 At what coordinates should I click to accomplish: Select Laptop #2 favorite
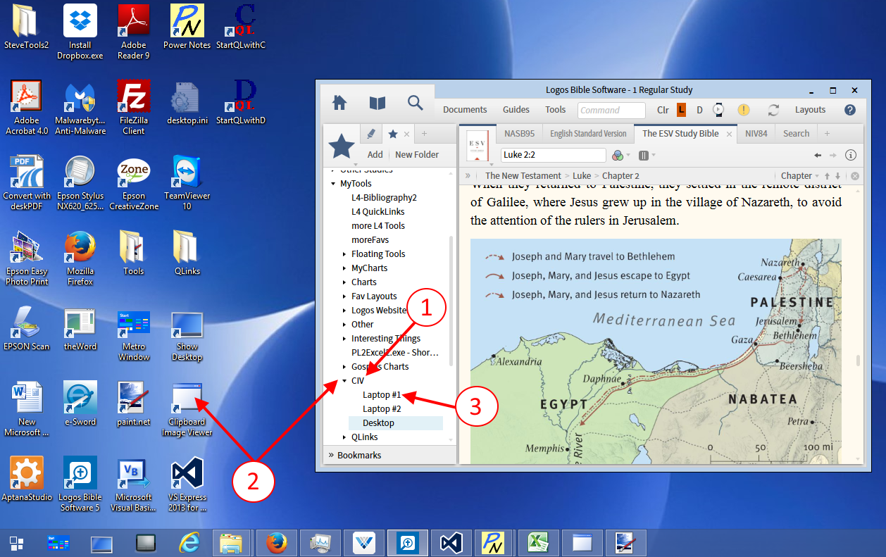[x=382, y=409]
